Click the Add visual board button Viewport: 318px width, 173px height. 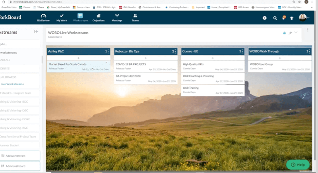click(20, 166)
